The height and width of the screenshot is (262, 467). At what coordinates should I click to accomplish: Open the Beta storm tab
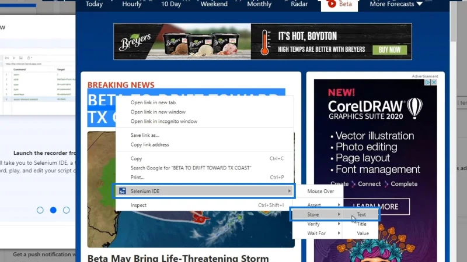coord(339,4)
